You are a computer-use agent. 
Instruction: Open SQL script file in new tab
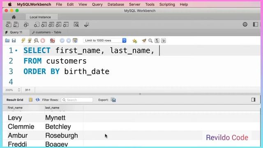click(x=16, y=25)
